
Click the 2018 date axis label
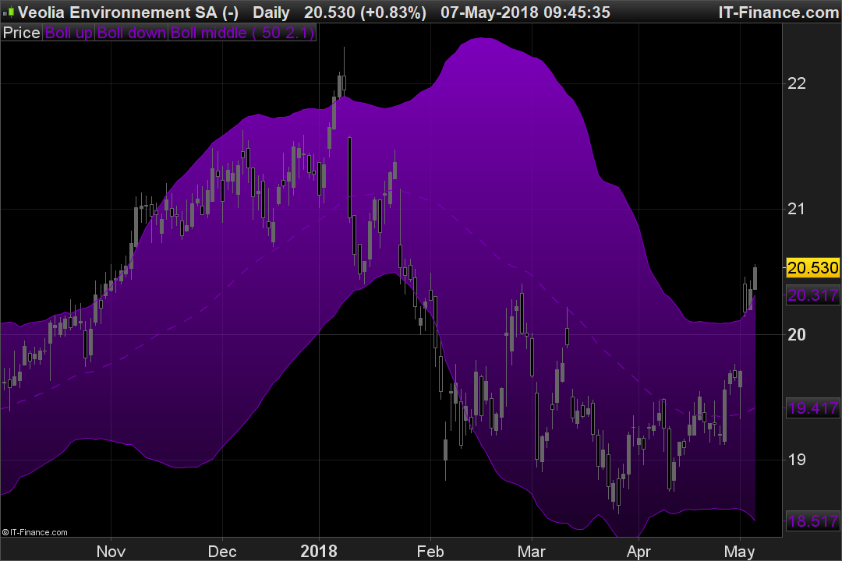(319, 552)
